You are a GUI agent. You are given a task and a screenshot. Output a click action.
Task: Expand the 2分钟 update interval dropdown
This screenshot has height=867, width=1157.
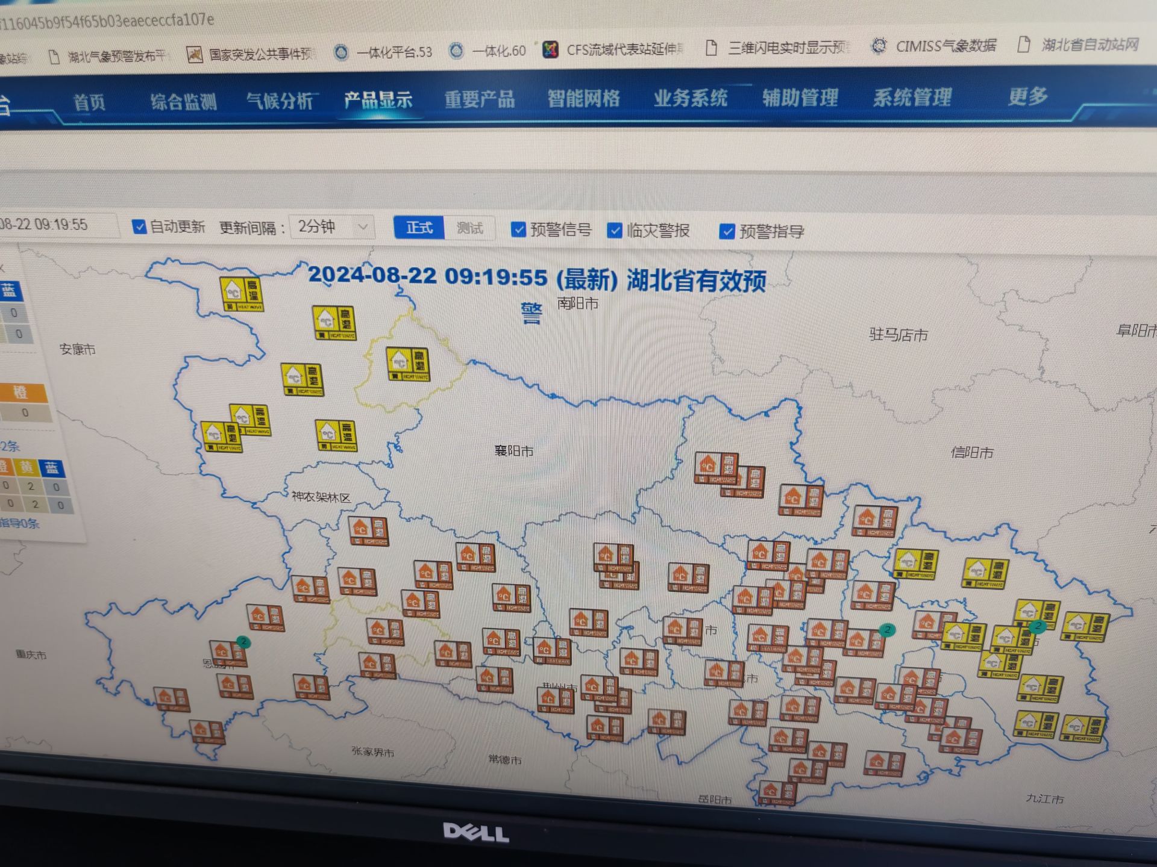click(332, 227)
